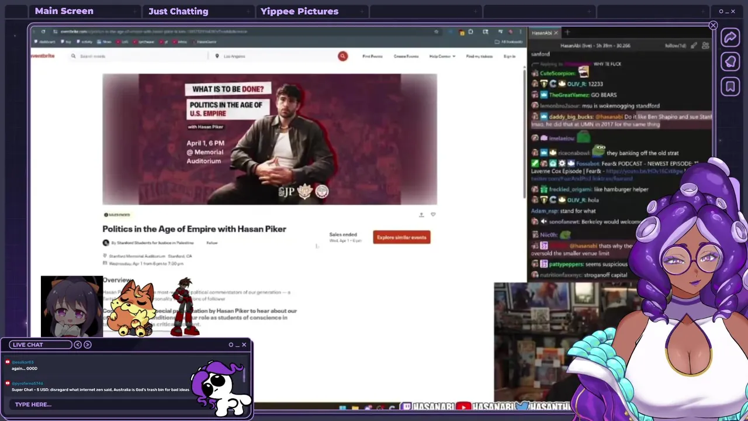Screen dimensions: 748x421
Task: Click username CuteScorpion in chat
Action: pyautogui.click(x=557, y=74)
